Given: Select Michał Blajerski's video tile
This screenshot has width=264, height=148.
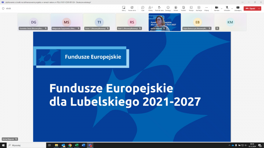Looking at the screenshot, I should 165,22.
